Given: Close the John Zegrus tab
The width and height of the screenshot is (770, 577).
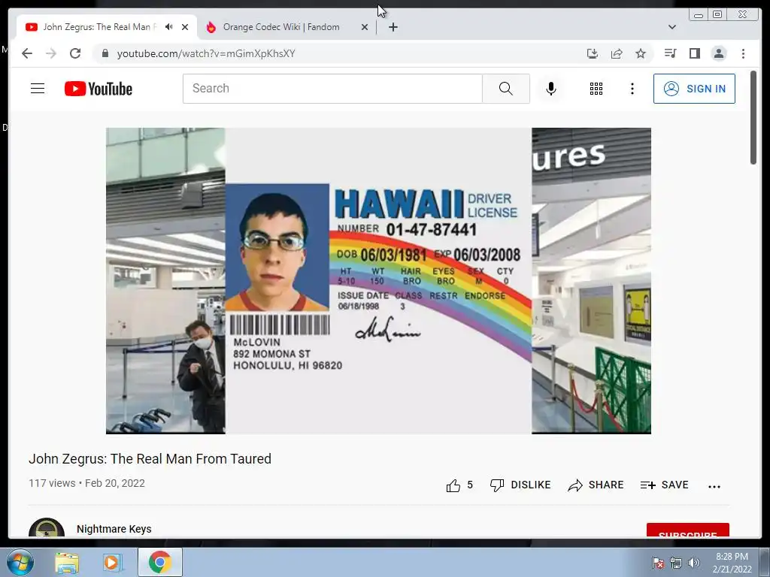Looking at the screenshot, I should (185, 27).
